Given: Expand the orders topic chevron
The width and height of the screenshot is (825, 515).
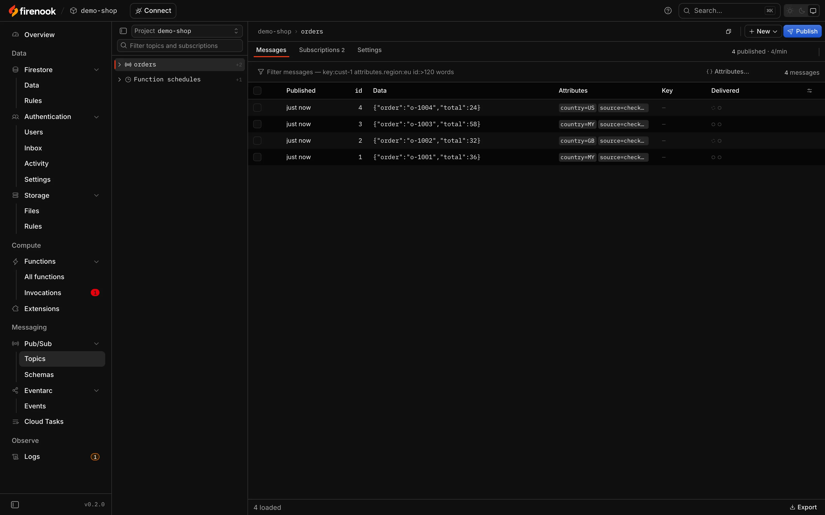Looking at the screenshot, I should pos(120,65).
